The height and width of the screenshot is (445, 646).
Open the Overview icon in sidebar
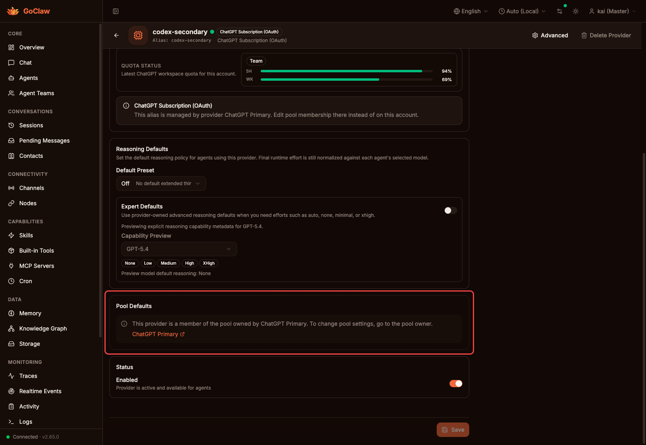tap(11, 47)
